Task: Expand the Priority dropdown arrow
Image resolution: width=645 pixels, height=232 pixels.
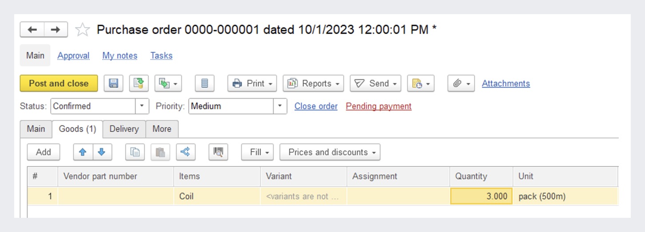Action: [280, 106]
